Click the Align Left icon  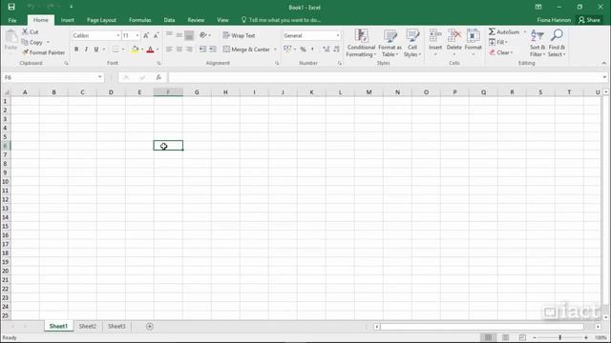pos(169,50)
